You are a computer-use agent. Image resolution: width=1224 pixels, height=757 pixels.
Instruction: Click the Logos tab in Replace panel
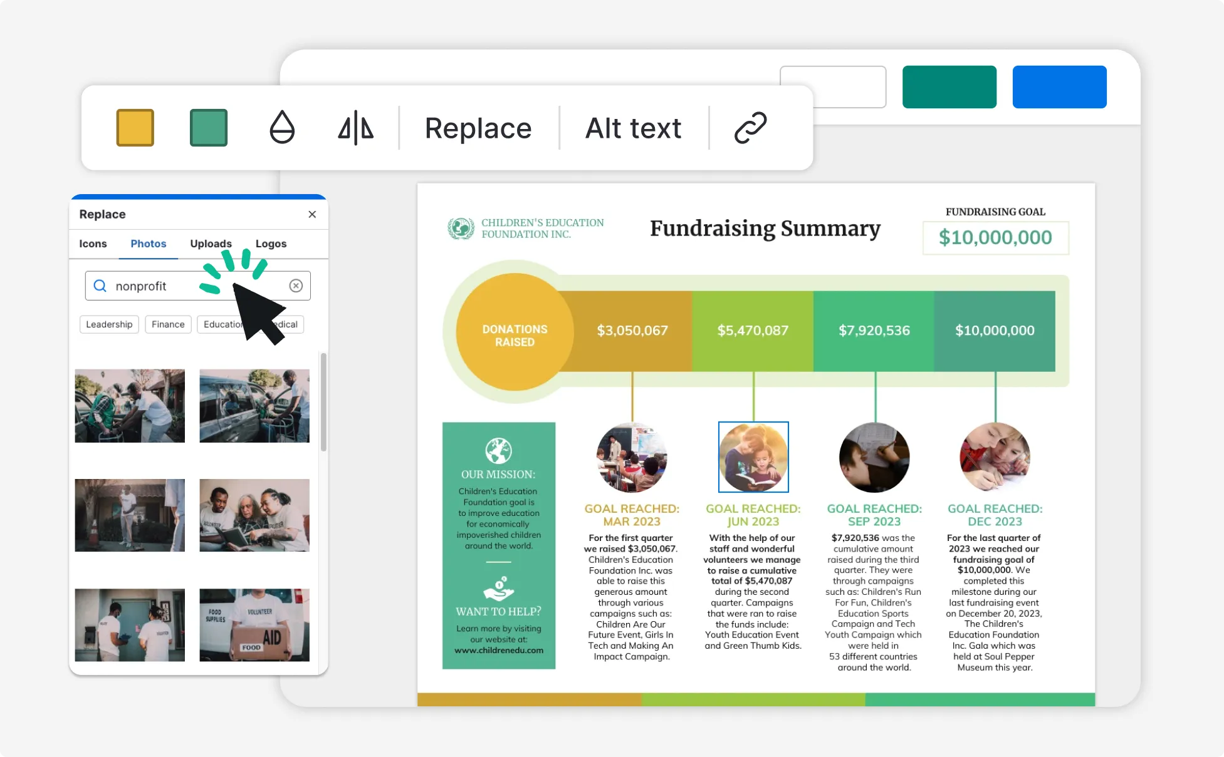(x=272, y=243)
